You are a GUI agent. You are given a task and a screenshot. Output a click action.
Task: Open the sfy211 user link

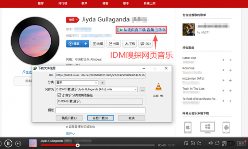(x=205, y=32)
